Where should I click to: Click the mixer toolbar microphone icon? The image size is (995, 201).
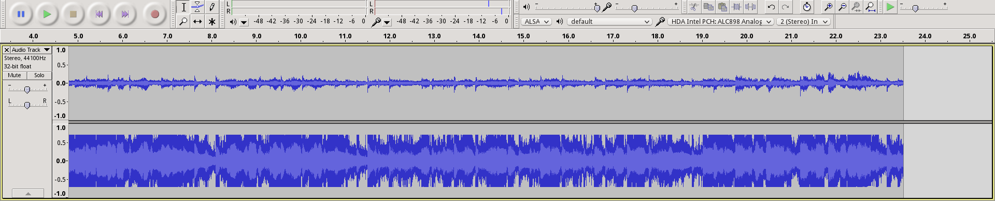[x=607, y=7]
